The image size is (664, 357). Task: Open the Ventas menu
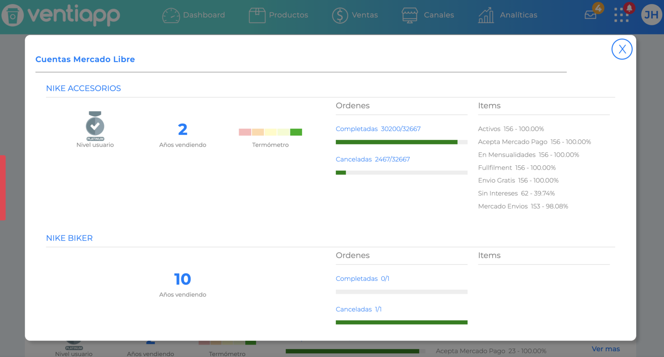pos(365,15)
